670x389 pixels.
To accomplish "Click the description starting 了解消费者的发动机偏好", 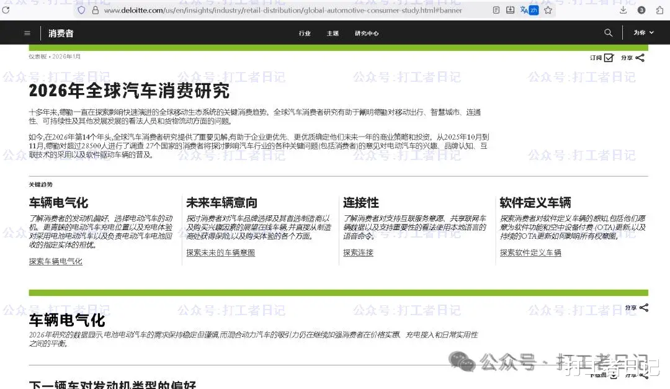I will (101, 231).
